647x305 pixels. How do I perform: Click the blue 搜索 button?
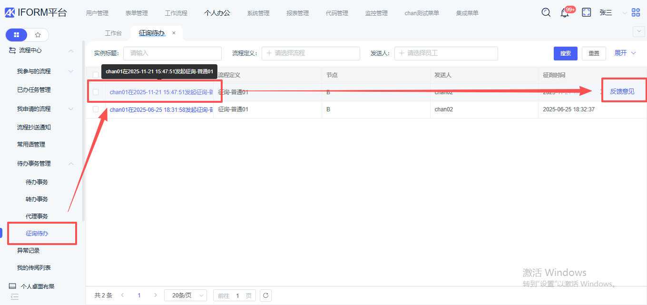tap(565, 53)
